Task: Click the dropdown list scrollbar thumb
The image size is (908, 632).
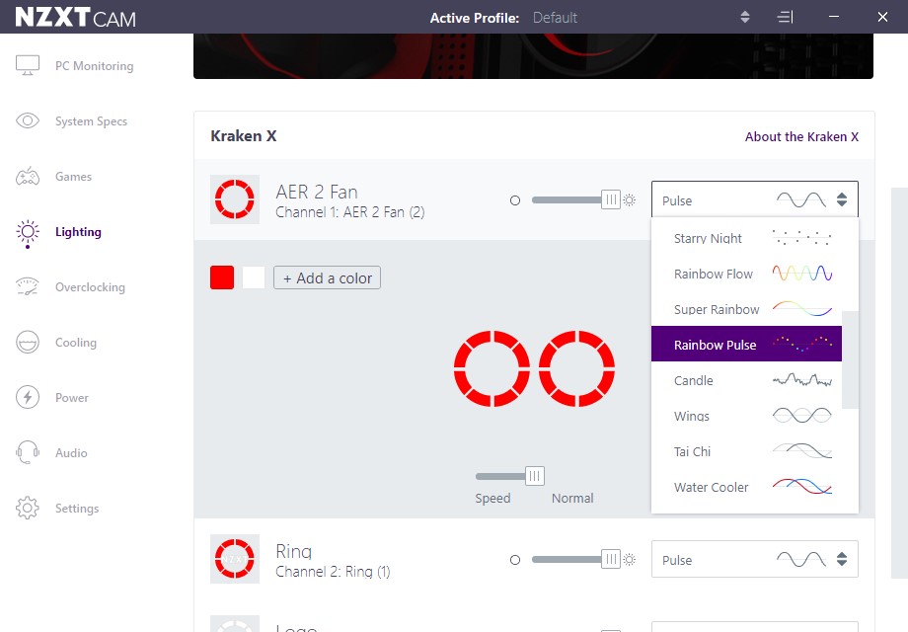Action: tap(850, 359)
